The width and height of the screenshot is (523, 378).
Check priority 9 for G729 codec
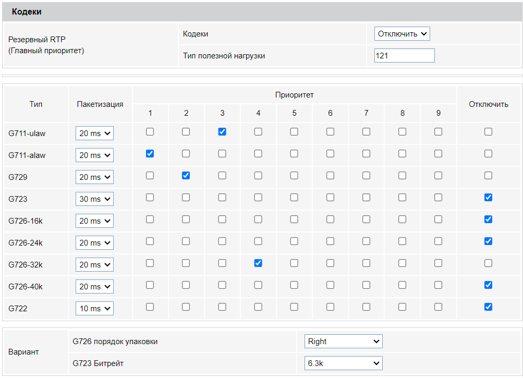click(438, 176)
